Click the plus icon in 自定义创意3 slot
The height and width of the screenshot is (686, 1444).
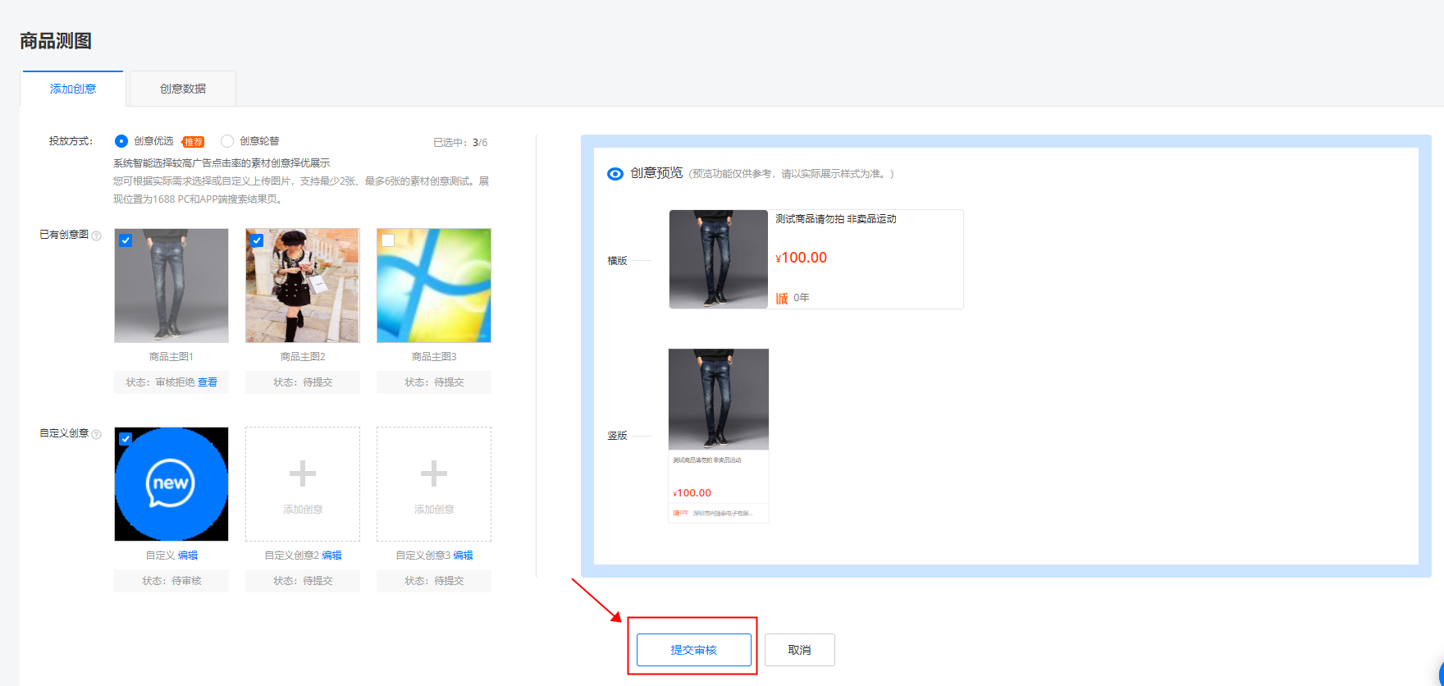pyautogui.click(x=434, y=474)
